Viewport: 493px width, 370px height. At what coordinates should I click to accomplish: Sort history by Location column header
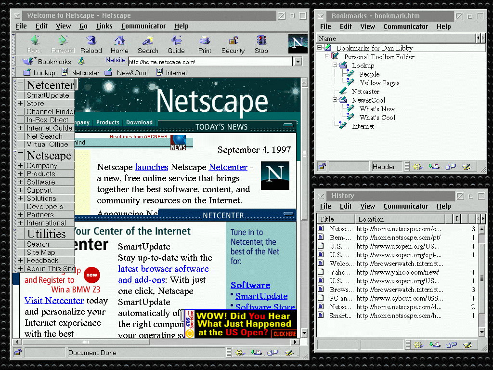click(404, 219)
